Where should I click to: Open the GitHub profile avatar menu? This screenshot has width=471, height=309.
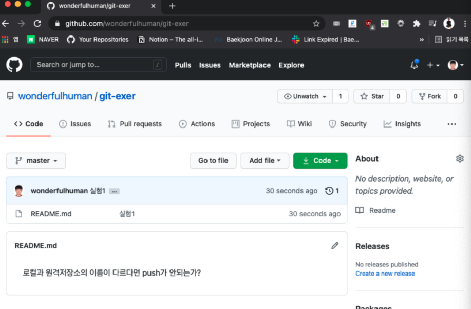click(x=456, y=65)
